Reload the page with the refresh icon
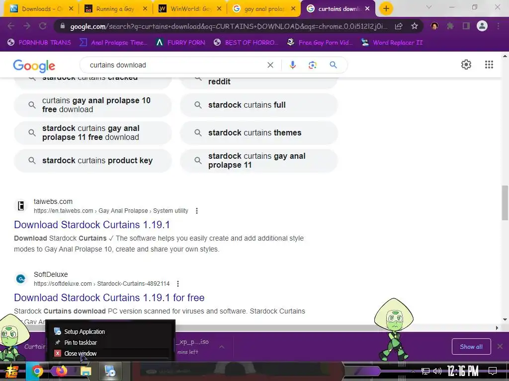The height and width of the screenshot is (381, 509). (43, 26)
